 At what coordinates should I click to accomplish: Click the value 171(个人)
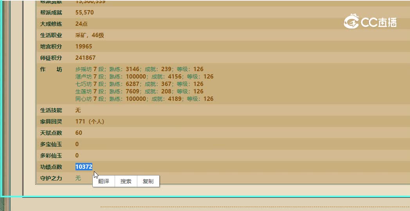pos(90,122)
